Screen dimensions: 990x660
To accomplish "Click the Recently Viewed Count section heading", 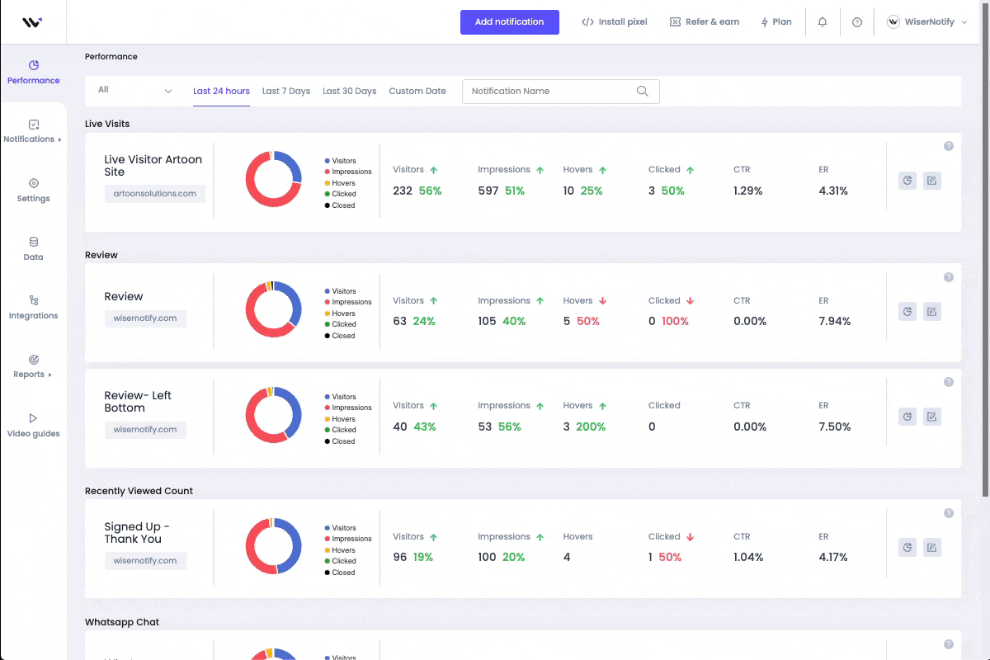I will coord(139,491).
